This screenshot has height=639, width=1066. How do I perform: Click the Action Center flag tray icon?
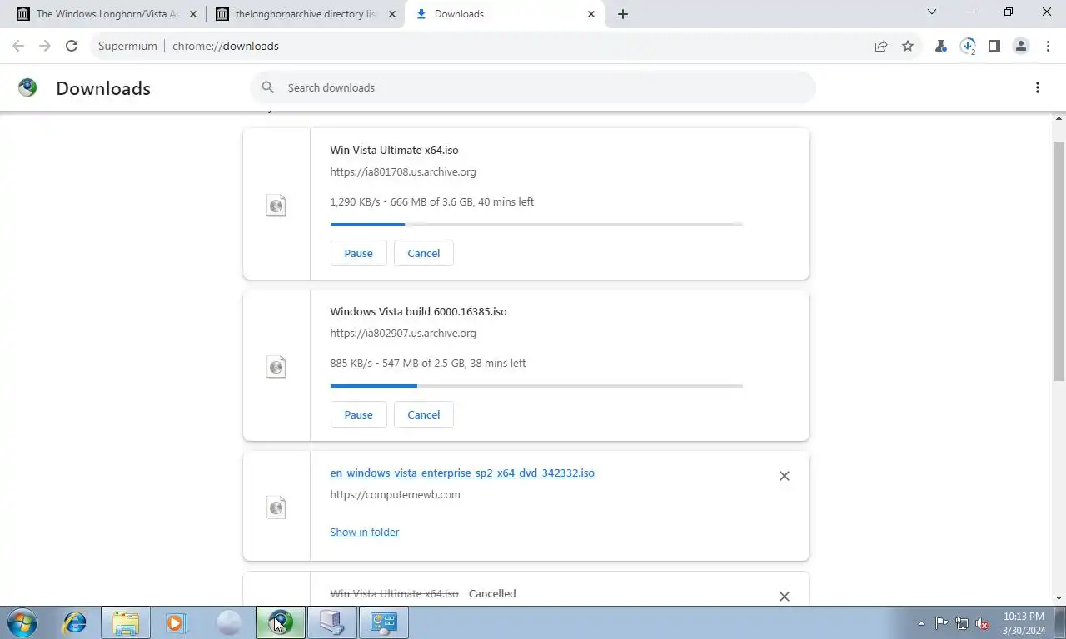tap(942, 623)
